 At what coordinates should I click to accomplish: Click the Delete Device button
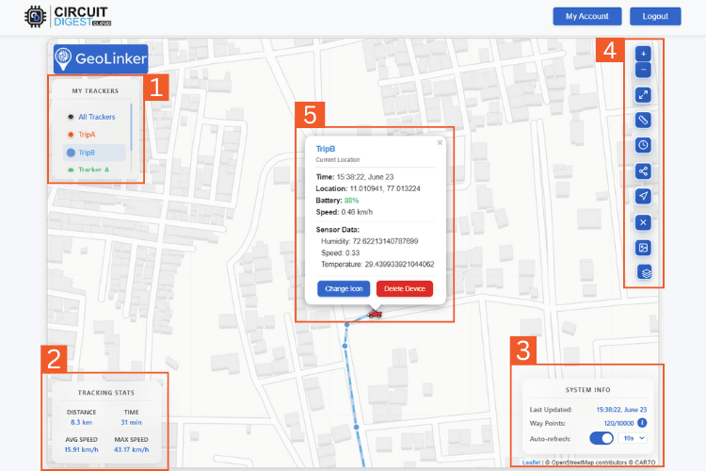pyautogui.click(x=405, y=289)
